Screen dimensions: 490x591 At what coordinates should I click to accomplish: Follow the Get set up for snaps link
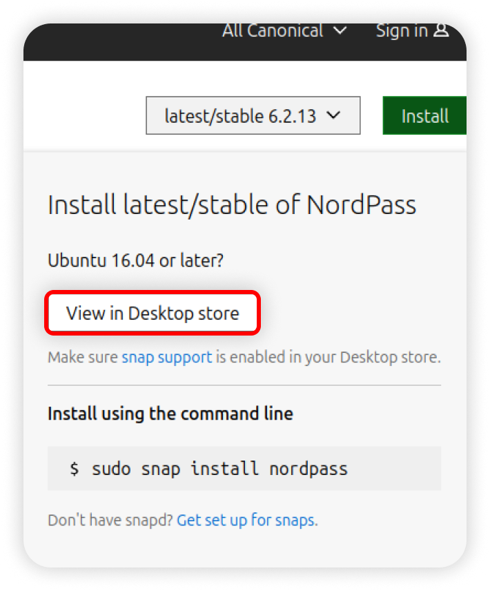[x=248, y=520]
